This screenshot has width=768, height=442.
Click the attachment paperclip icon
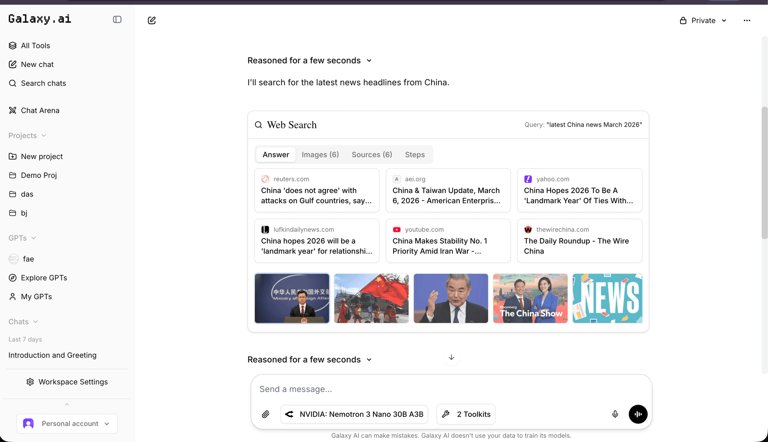pyautogui.click(x=265, y=414)
